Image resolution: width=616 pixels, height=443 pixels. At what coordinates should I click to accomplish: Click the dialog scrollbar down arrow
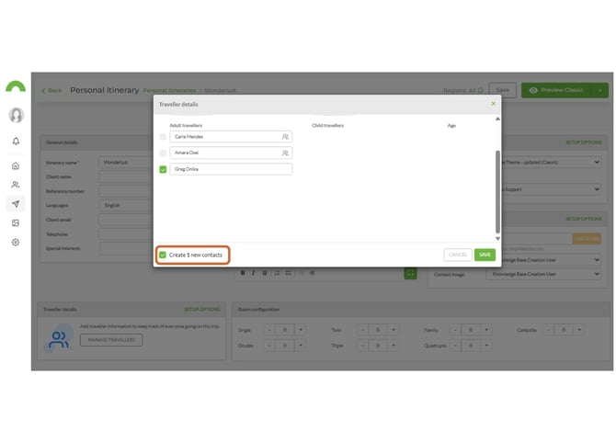point(497,238)
